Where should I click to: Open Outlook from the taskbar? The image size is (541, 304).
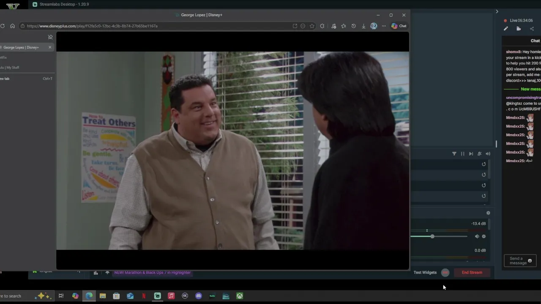coord(130,296)
